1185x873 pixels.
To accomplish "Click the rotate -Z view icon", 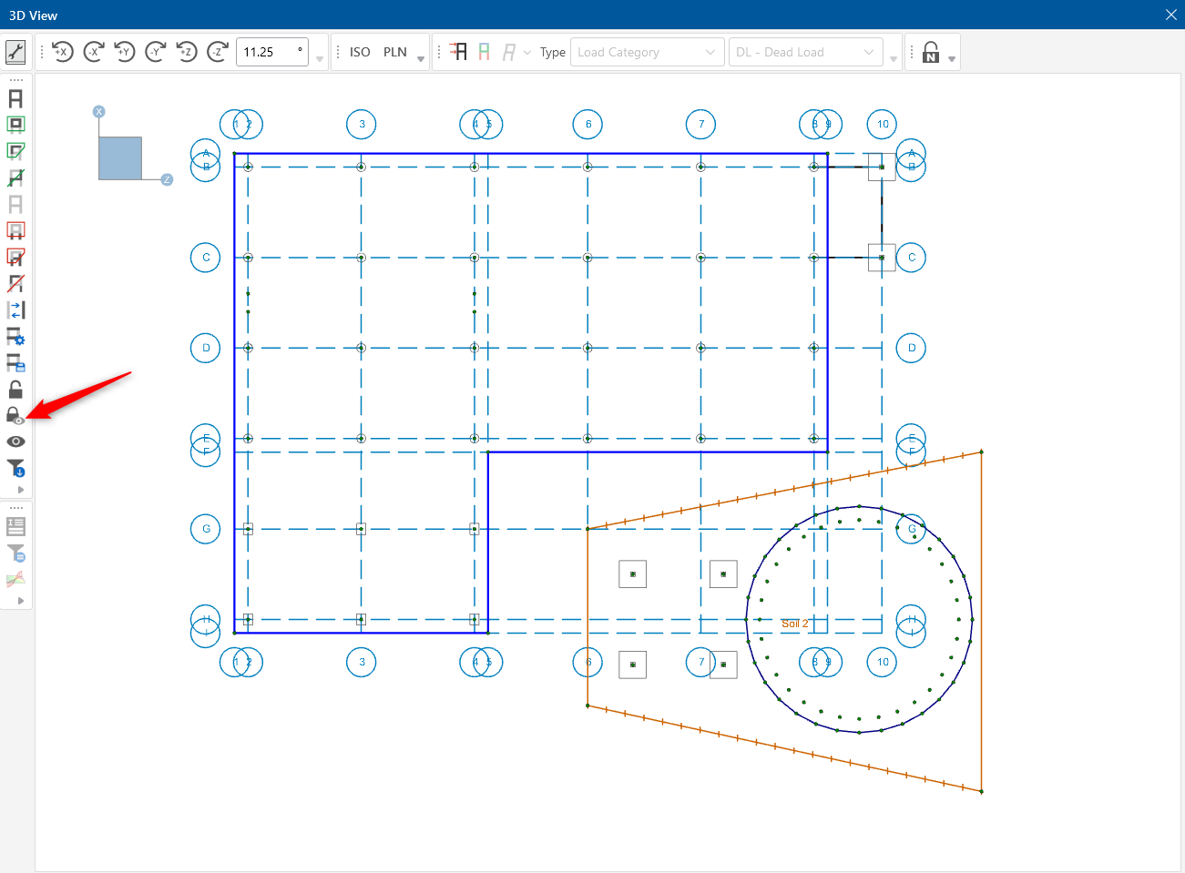I will [x=218, y=52].
